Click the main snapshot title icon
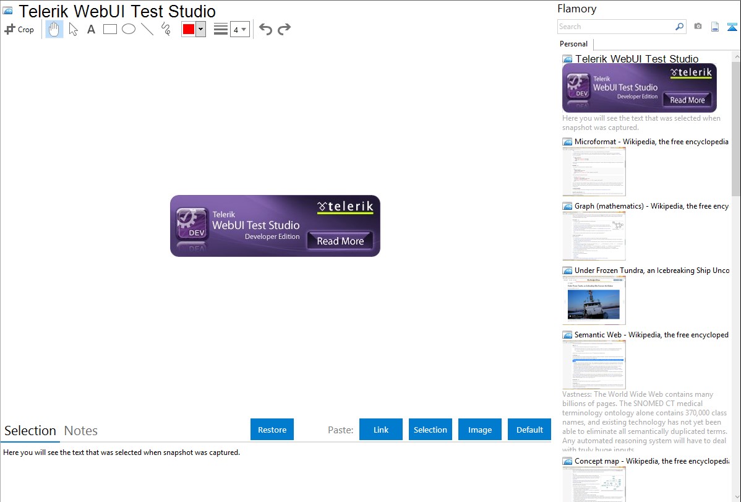The image size is (741, 502). point(7,11)
